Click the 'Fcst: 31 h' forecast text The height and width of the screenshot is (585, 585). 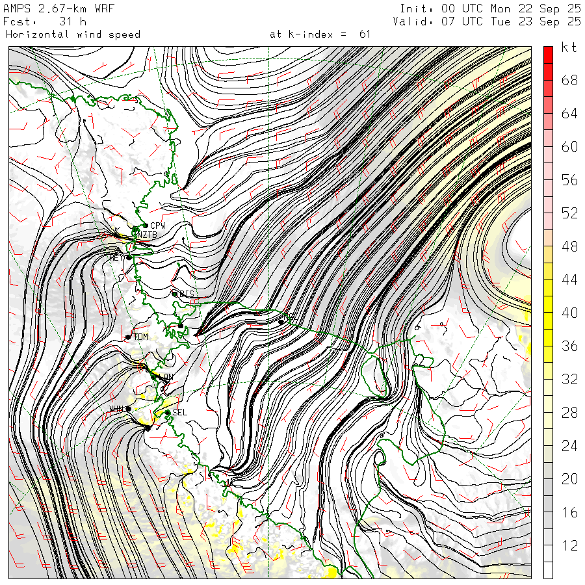[x=45, y=21]
